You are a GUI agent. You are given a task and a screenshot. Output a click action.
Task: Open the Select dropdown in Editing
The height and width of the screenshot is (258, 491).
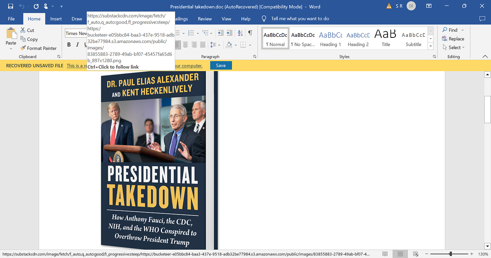[x=454, y=48]
